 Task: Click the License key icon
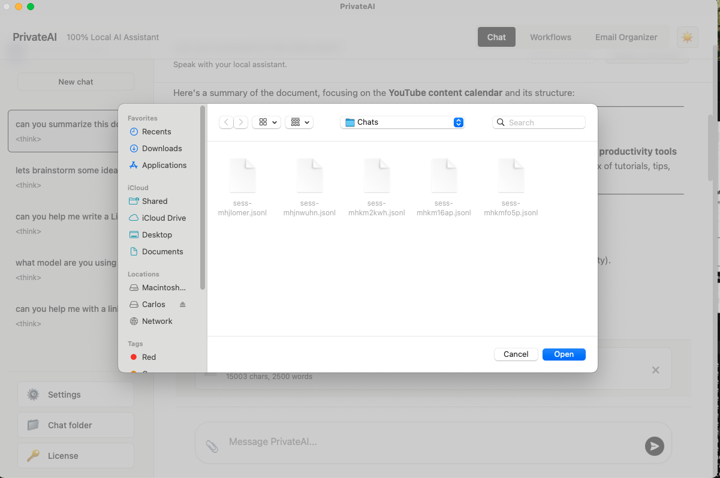[34, 456]
